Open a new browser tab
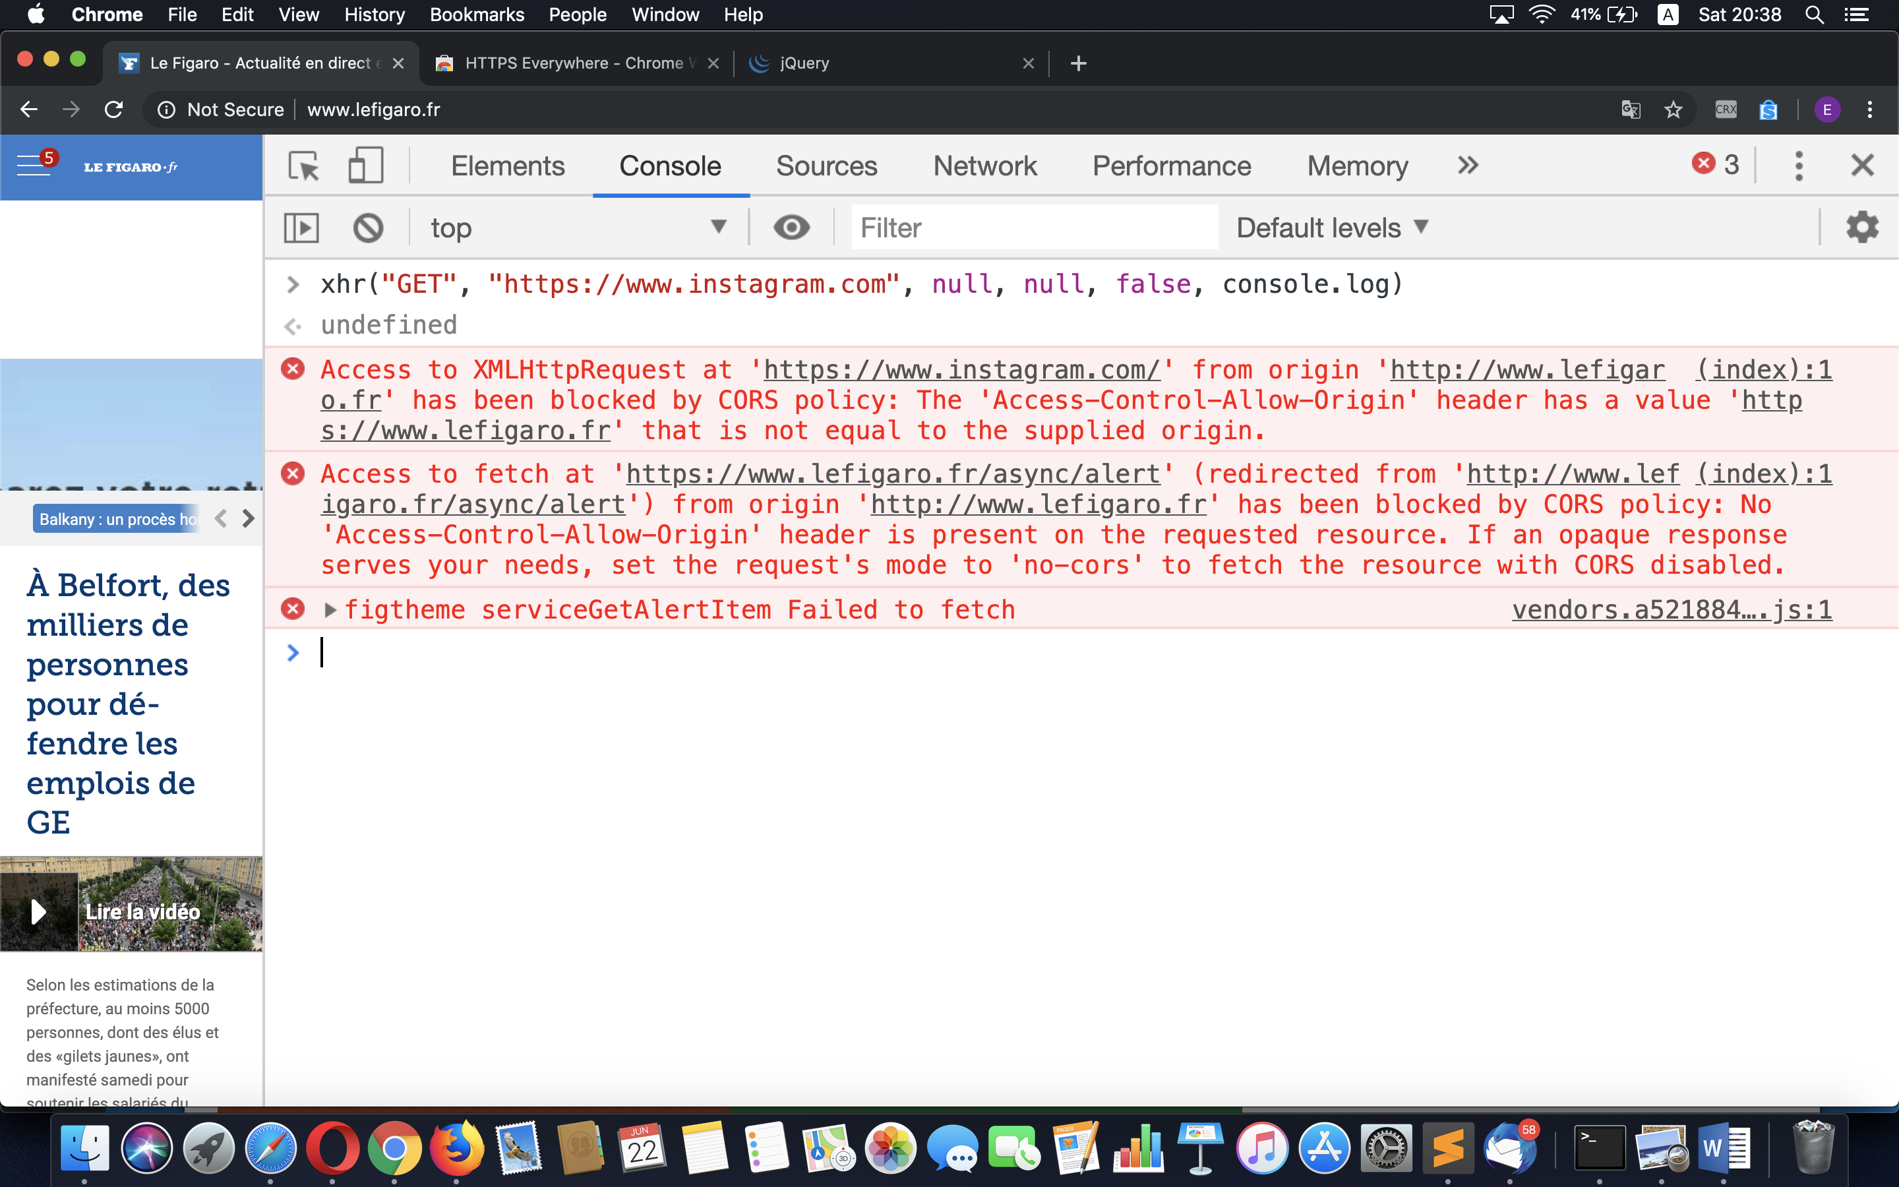 (1078, 63)
